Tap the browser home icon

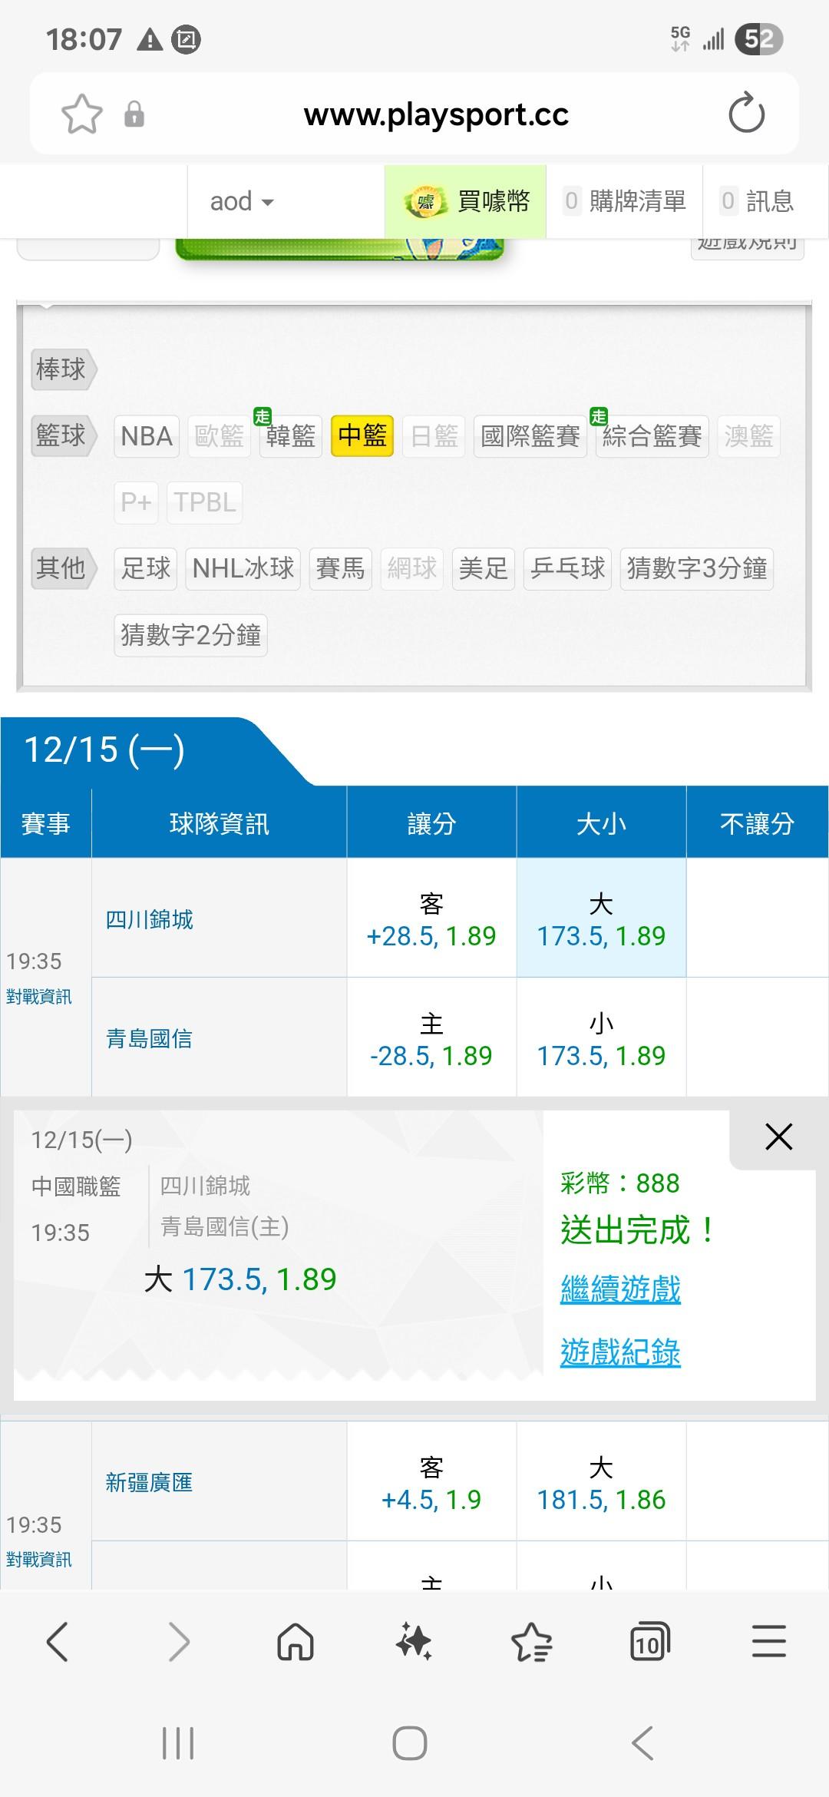[x=296, y=1643]
